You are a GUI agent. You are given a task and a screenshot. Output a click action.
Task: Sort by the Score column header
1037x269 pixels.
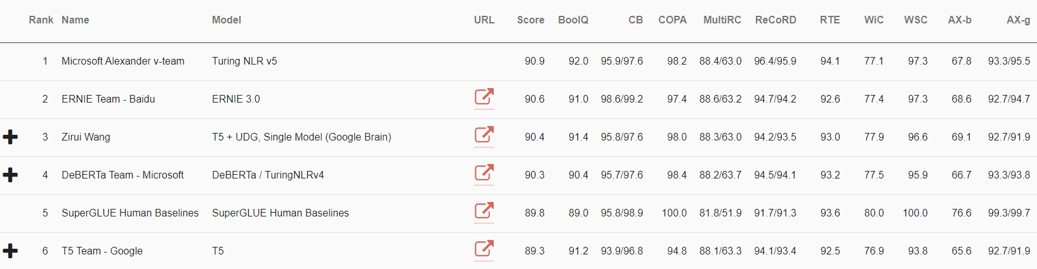tap(531, 20)
